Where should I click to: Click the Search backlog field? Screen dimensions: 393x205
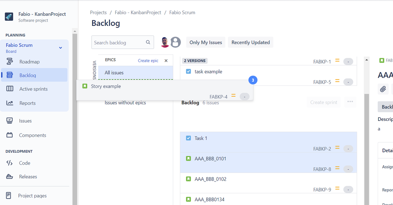coord(119,42)
